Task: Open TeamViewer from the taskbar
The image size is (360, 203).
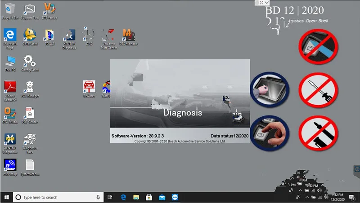Action: click(x=175, y=197)
